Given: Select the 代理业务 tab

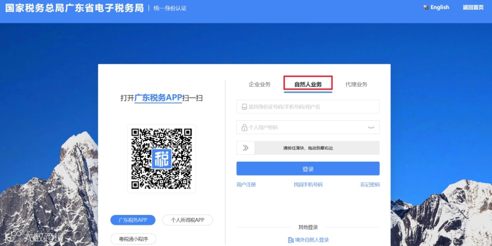Looking at the screenshot, I should (356, 84).
